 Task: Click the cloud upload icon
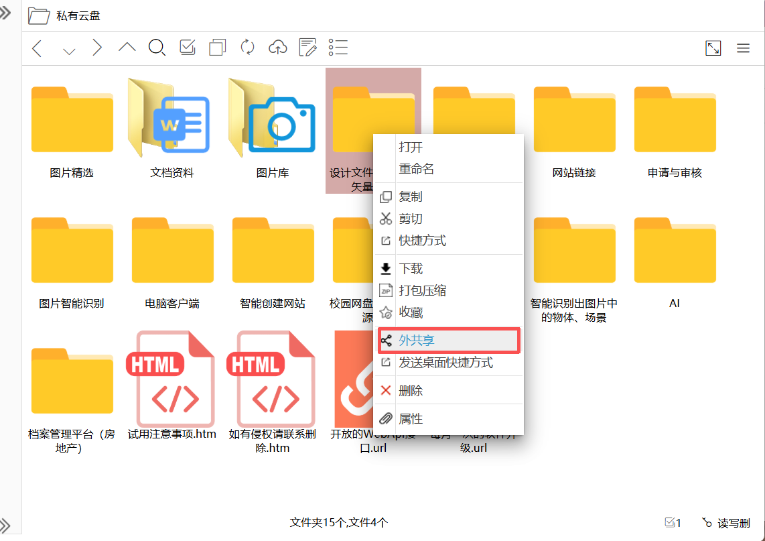click(277, 48)
